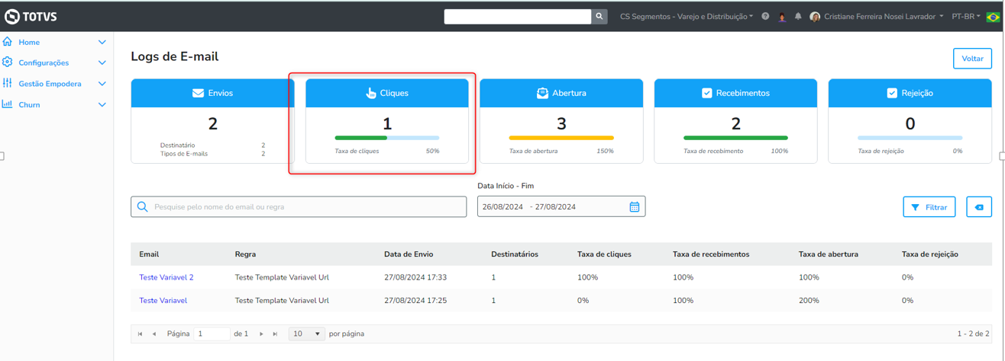The height and width of the screenshot is (361, 1005).
Task: Click the green Taxa de cliques progress bar
Action: 387,138
